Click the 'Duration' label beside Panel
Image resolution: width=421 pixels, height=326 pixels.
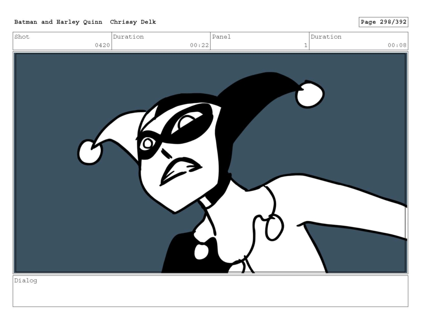point(326,37)
